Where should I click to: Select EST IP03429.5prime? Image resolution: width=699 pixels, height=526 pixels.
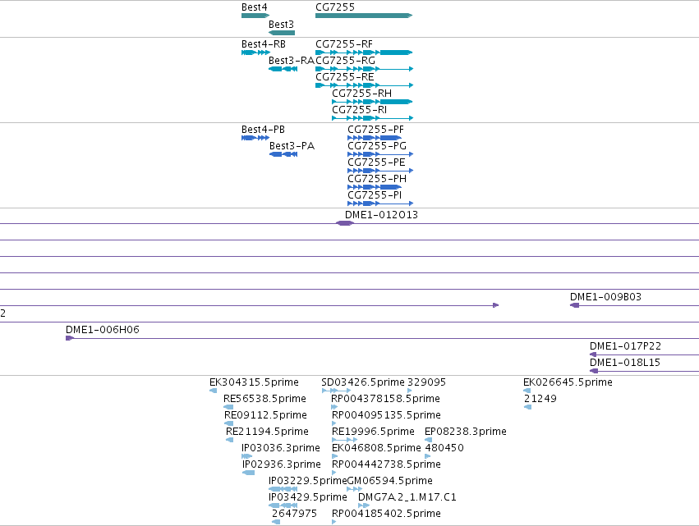coord(308,497)
